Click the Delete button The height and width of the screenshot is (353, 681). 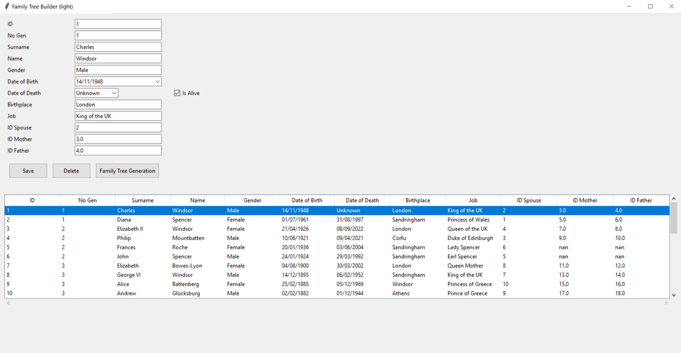(72, 171)
